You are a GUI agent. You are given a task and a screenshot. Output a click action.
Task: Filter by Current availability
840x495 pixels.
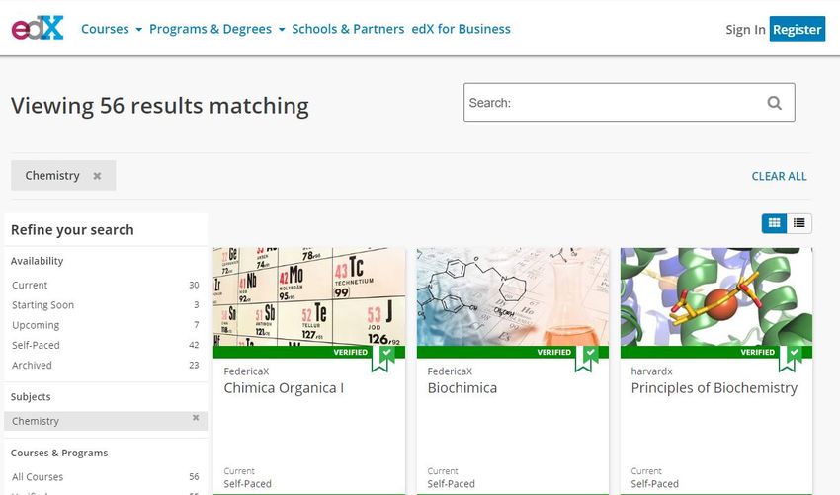point(106,285)
